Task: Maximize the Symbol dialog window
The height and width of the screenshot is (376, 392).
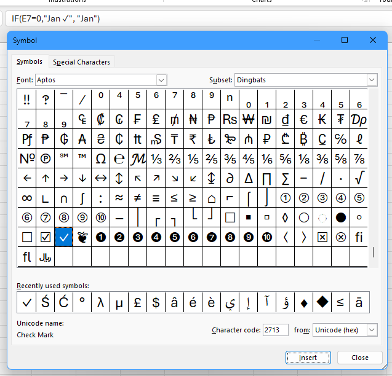Action: pos(345,40)
